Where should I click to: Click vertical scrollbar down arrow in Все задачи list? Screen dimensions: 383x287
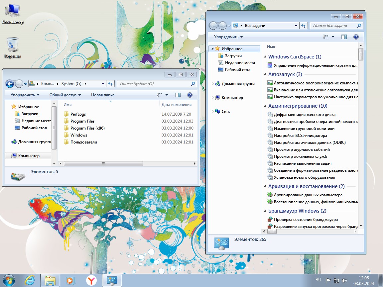[x=361, y=226]
